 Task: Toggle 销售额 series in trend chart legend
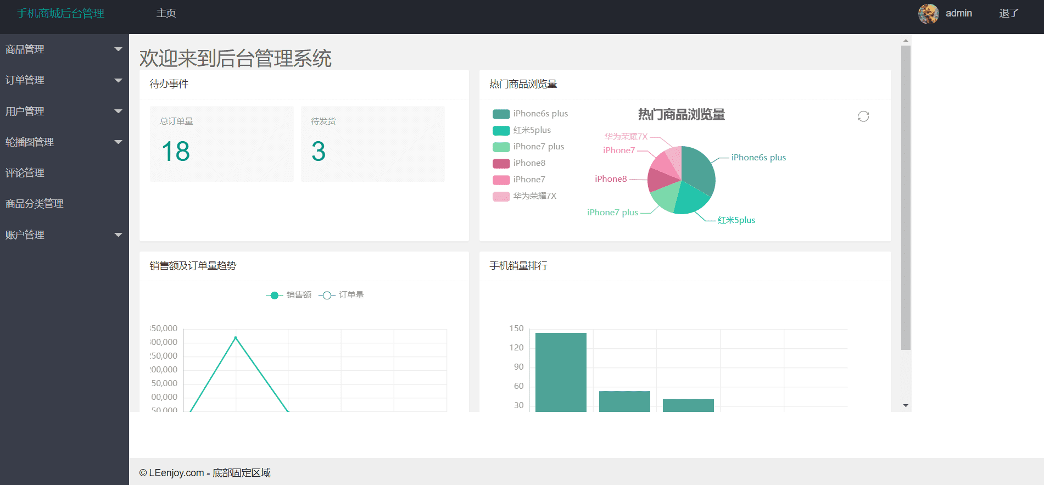click(289, 295)
